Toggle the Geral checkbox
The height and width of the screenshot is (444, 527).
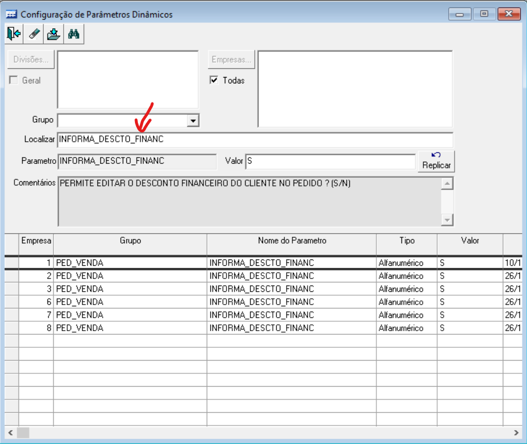point(13,80)
